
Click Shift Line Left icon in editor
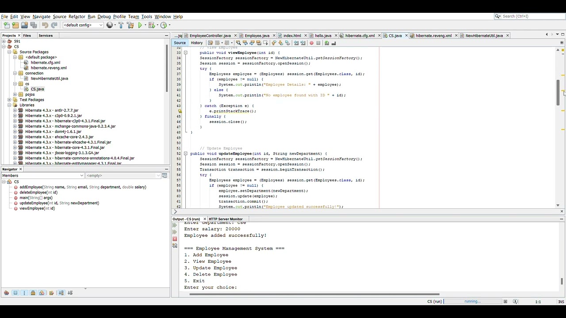pyautogui.click(x=296, y=43)
